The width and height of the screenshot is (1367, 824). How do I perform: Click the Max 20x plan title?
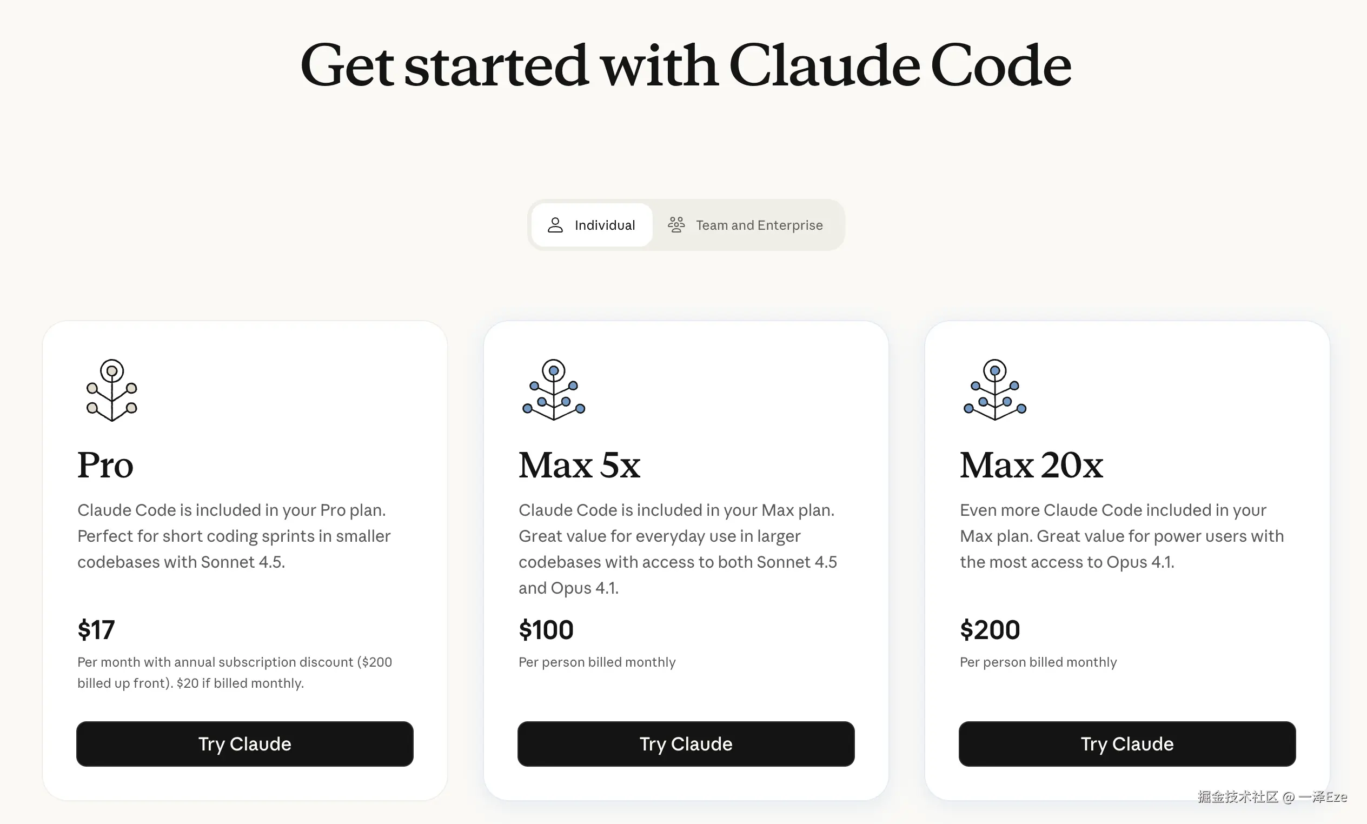[1031, 465]
